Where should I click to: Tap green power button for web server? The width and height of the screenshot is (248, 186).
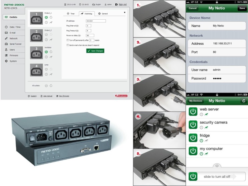(x=193, y=112)
